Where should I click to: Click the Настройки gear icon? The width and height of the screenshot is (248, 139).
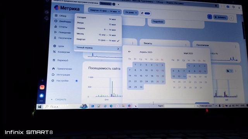[53, 81]
